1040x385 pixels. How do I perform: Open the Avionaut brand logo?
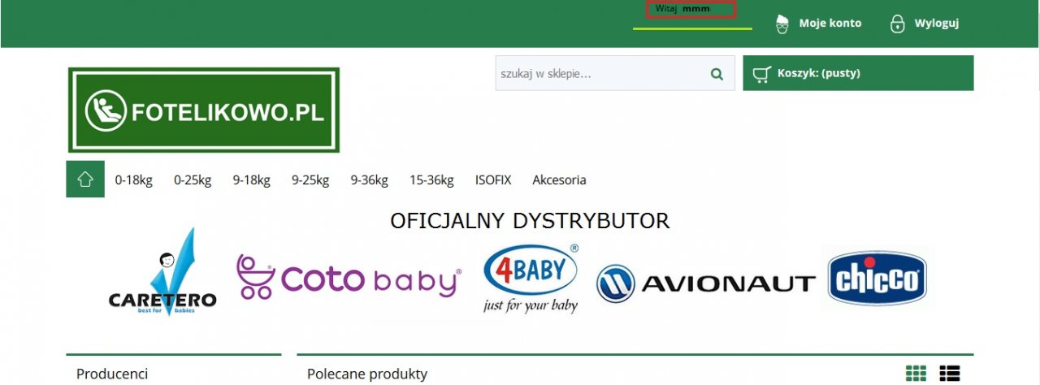click(705, 283)
